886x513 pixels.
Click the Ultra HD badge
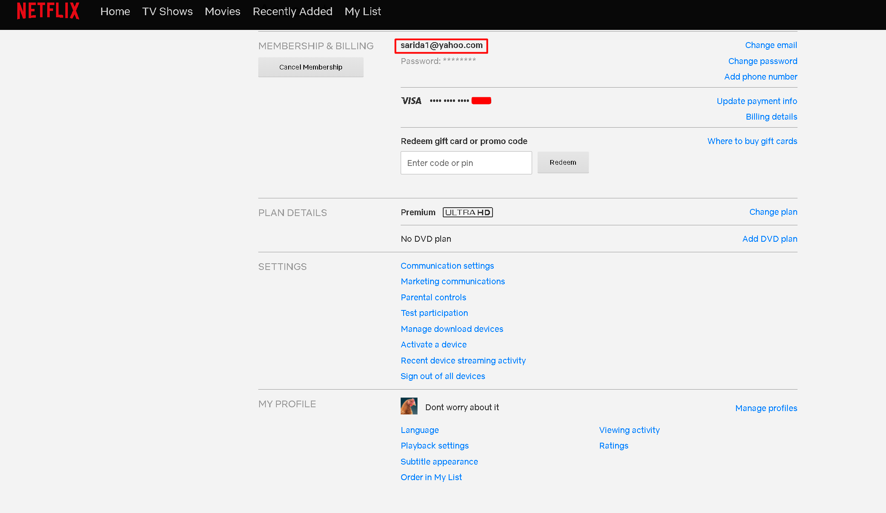coord(467,212)
